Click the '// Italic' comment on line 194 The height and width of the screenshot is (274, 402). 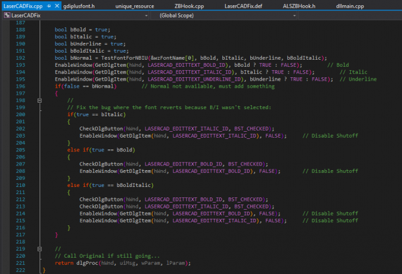(353, 72)
